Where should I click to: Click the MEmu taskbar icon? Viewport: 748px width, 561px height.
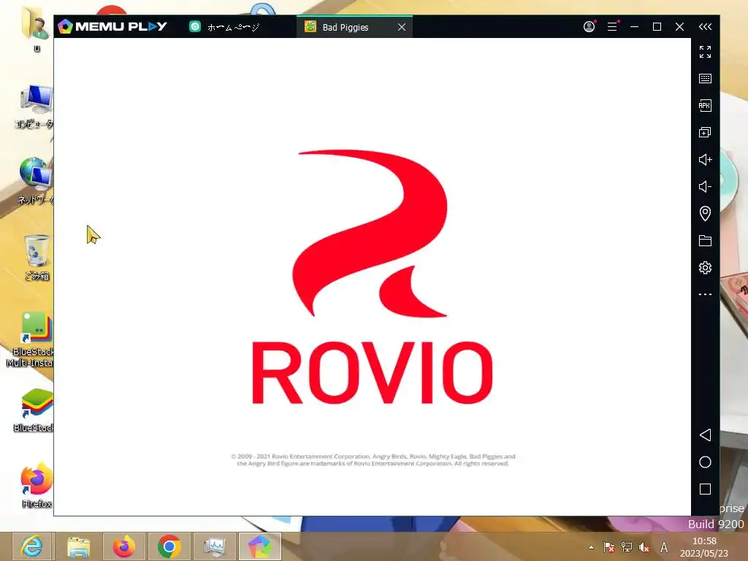pos(259,546)
